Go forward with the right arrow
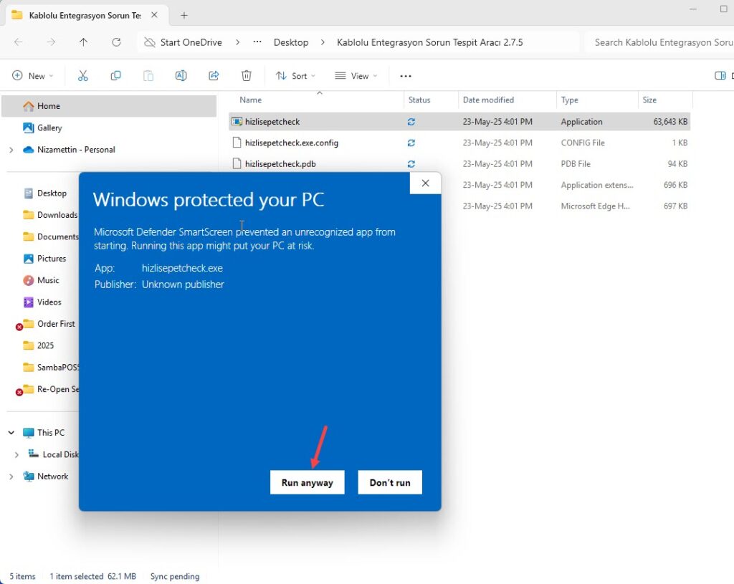The image size is (734, 584). (51, 42)
